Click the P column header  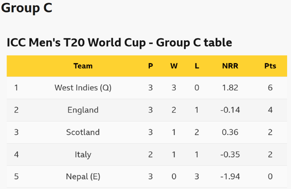coord(151,66)
